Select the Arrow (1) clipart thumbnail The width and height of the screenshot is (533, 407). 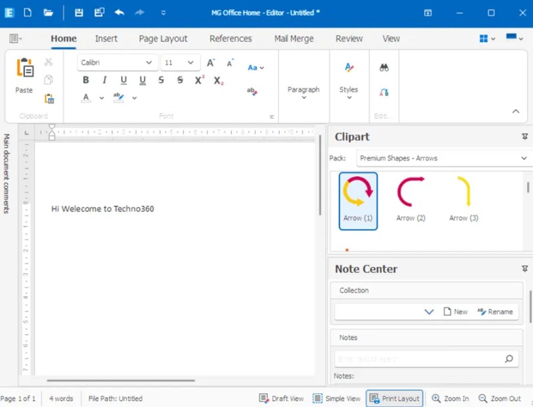point(358,201)
